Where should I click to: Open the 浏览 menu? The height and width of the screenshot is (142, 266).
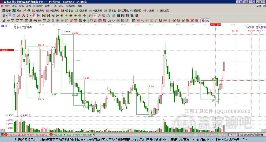pyautogui.click(x=15, y=6)
